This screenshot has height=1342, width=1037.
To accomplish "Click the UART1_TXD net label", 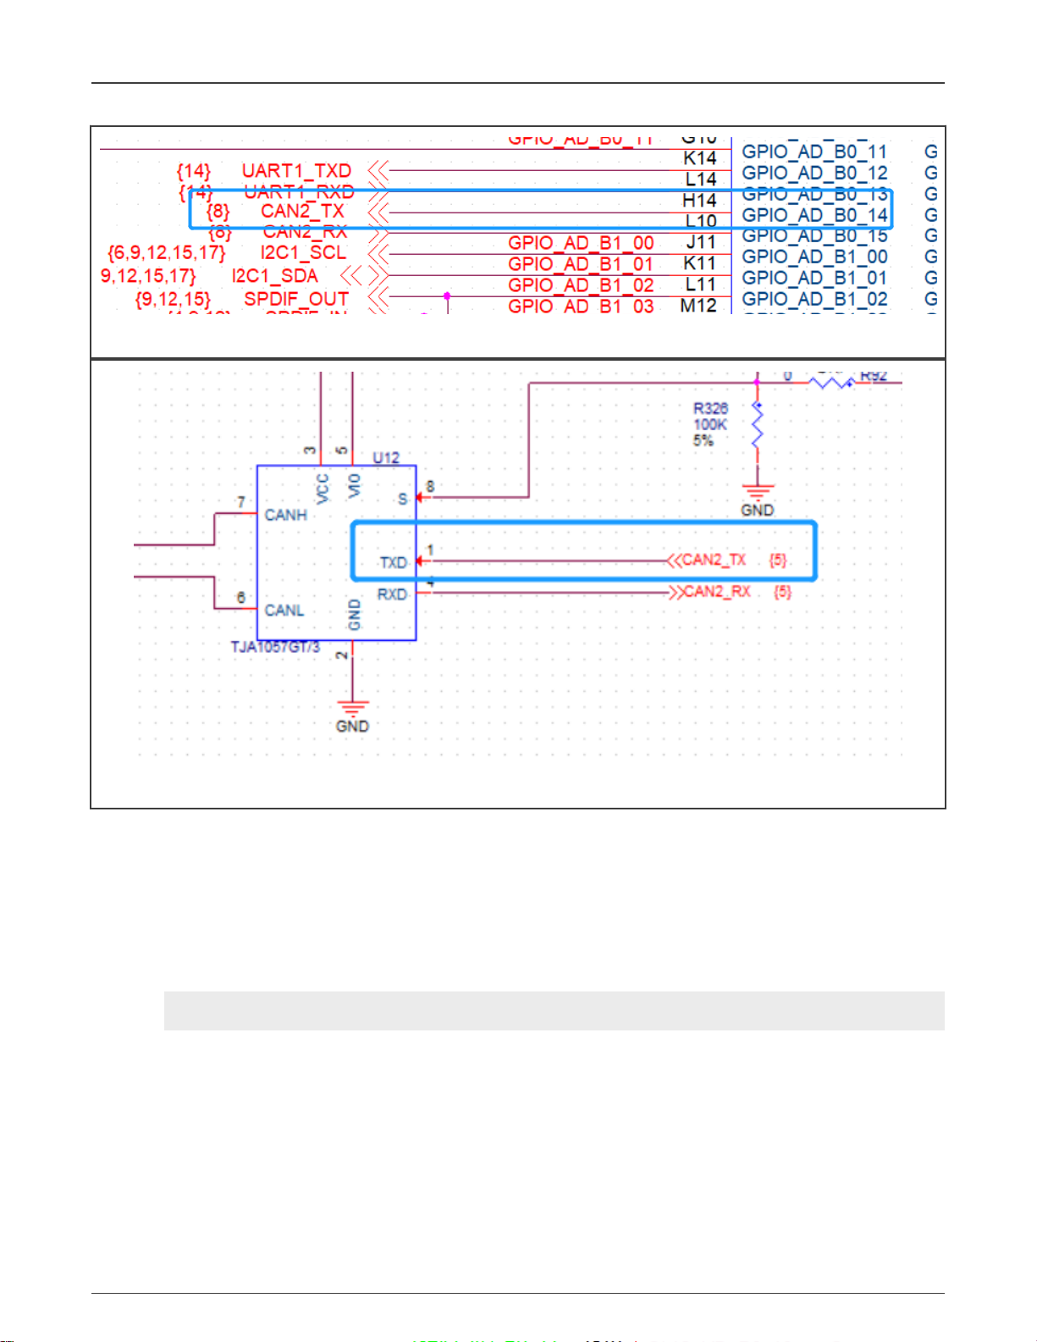I will pyautogui.click(x=296, y=171).
